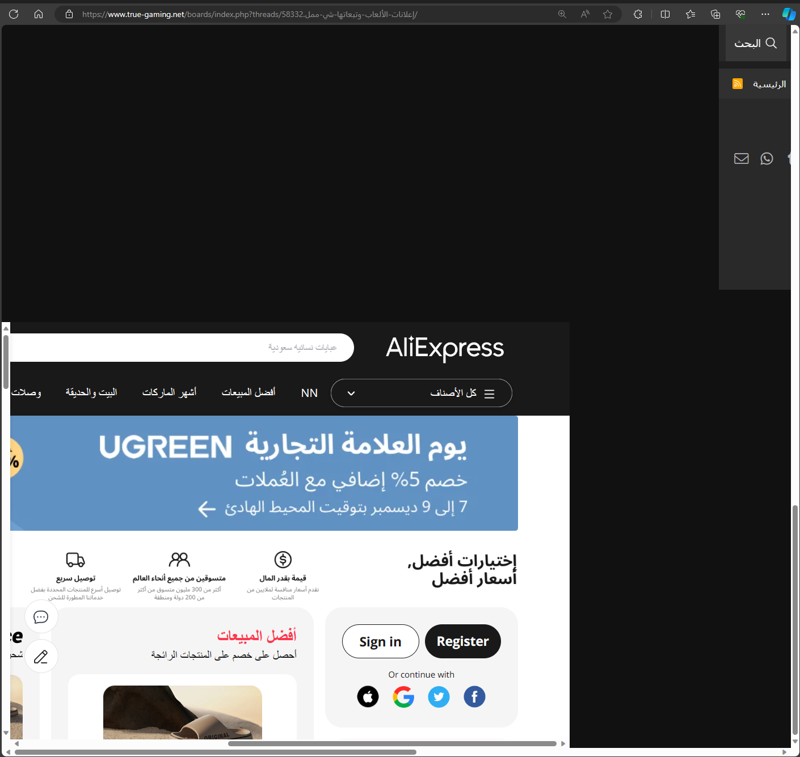The width and height of the screenshot is (800, 757).
Task: Share via email envelope icon
Action: [x=742, y=158]
